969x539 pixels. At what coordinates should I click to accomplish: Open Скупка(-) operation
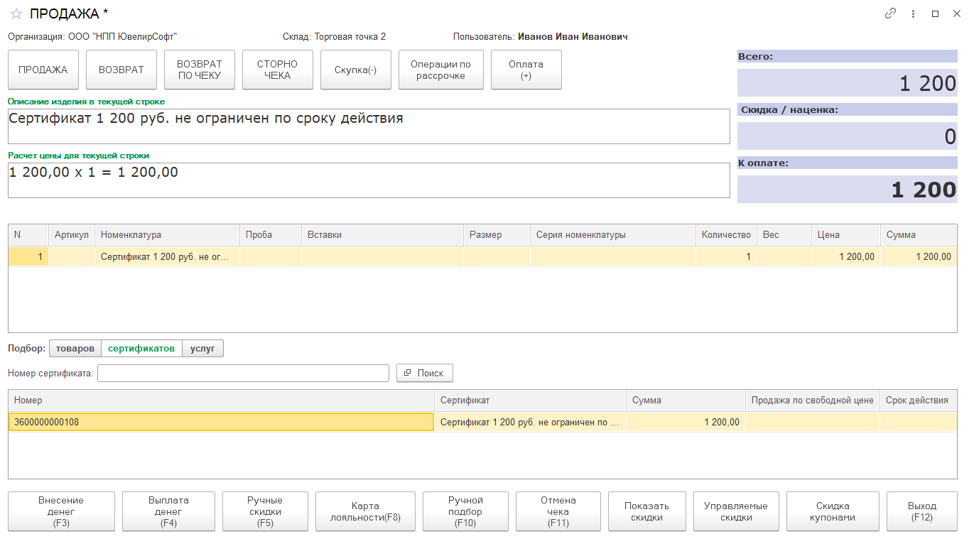point(356,70)
